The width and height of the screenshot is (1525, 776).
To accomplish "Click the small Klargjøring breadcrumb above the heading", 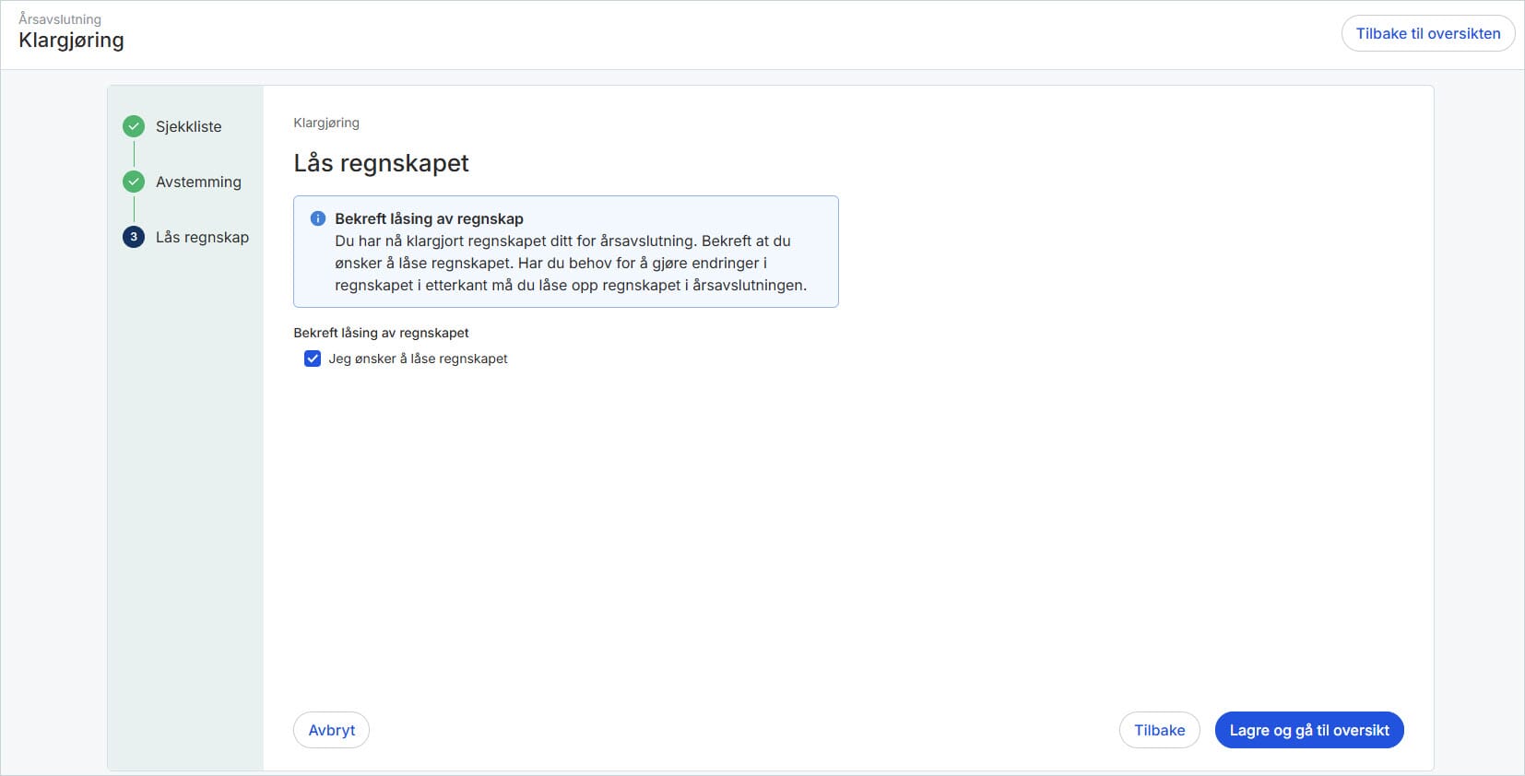I will 326,123.
